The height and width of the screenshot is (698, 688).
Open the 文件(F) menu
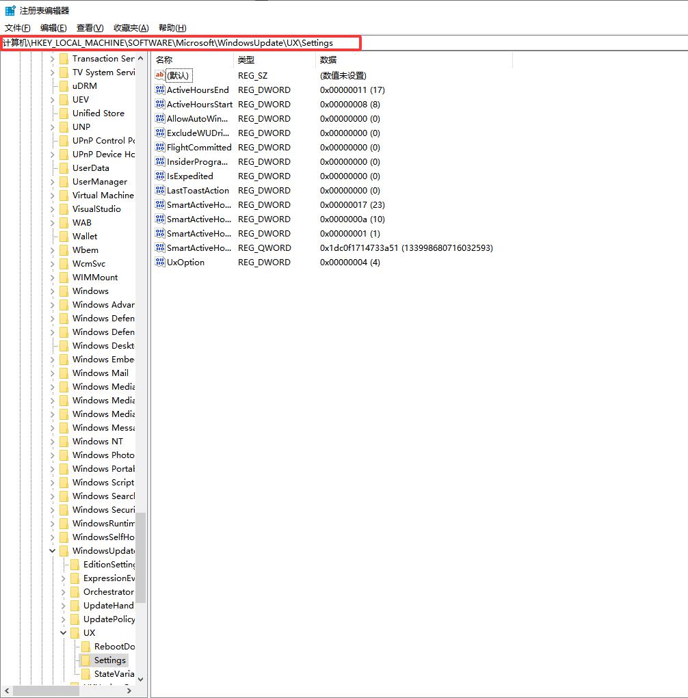click(18, 28)
